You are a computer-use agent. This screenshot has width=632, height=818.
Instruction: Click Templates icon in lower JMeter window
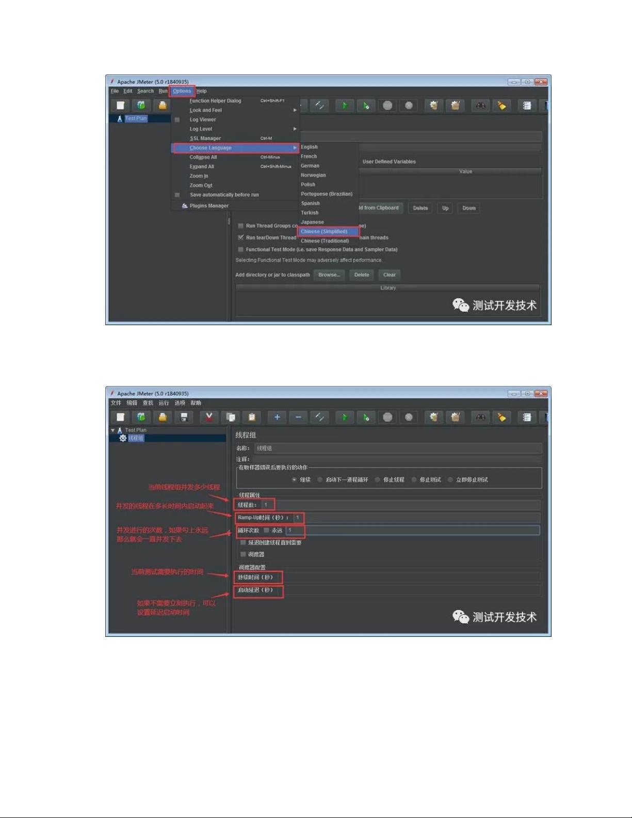141,417
